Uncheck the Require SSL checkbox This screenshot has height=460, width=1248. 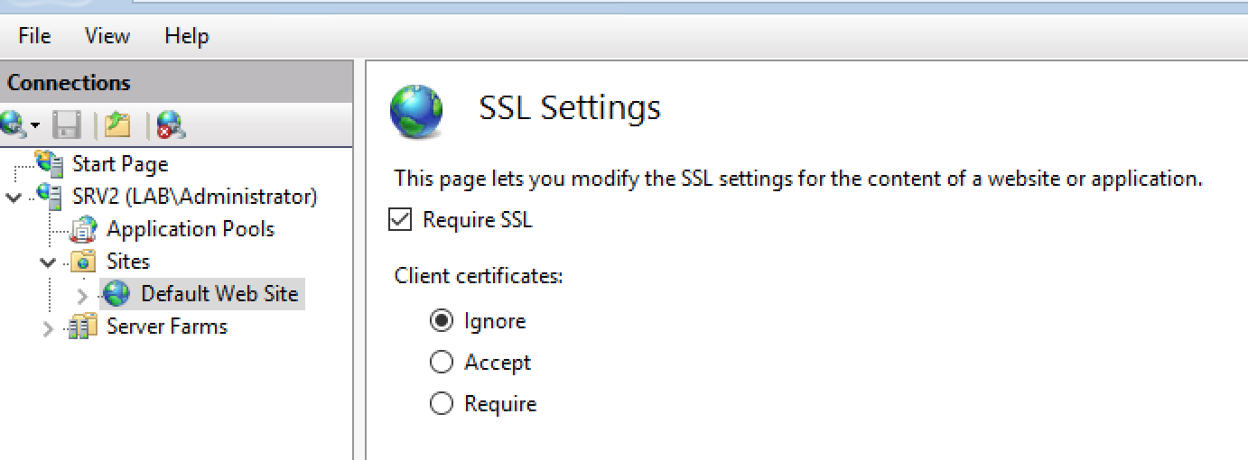[400, 220]
